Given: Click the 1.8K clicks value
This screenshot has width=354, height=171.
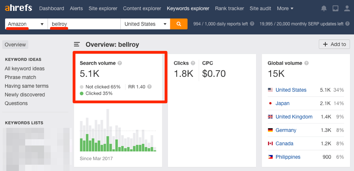Looking at the screenshot, I should click(x=184, y=74).
